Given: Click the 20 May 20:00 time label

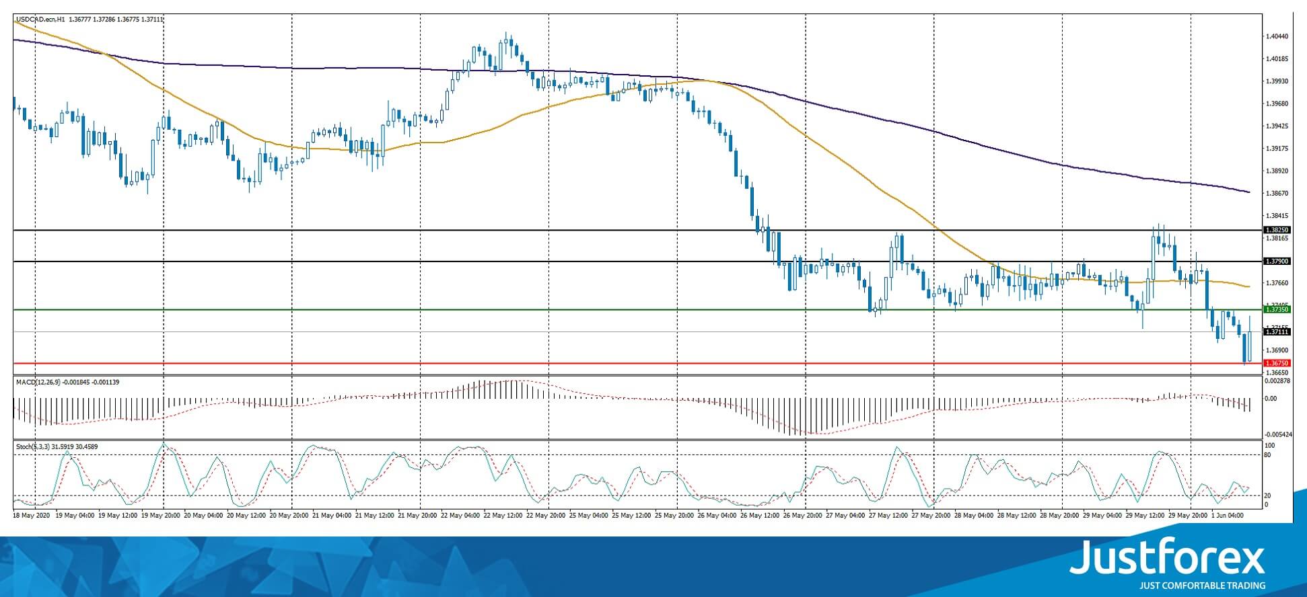Looking at the screenshot, I should tap(289, 516).
